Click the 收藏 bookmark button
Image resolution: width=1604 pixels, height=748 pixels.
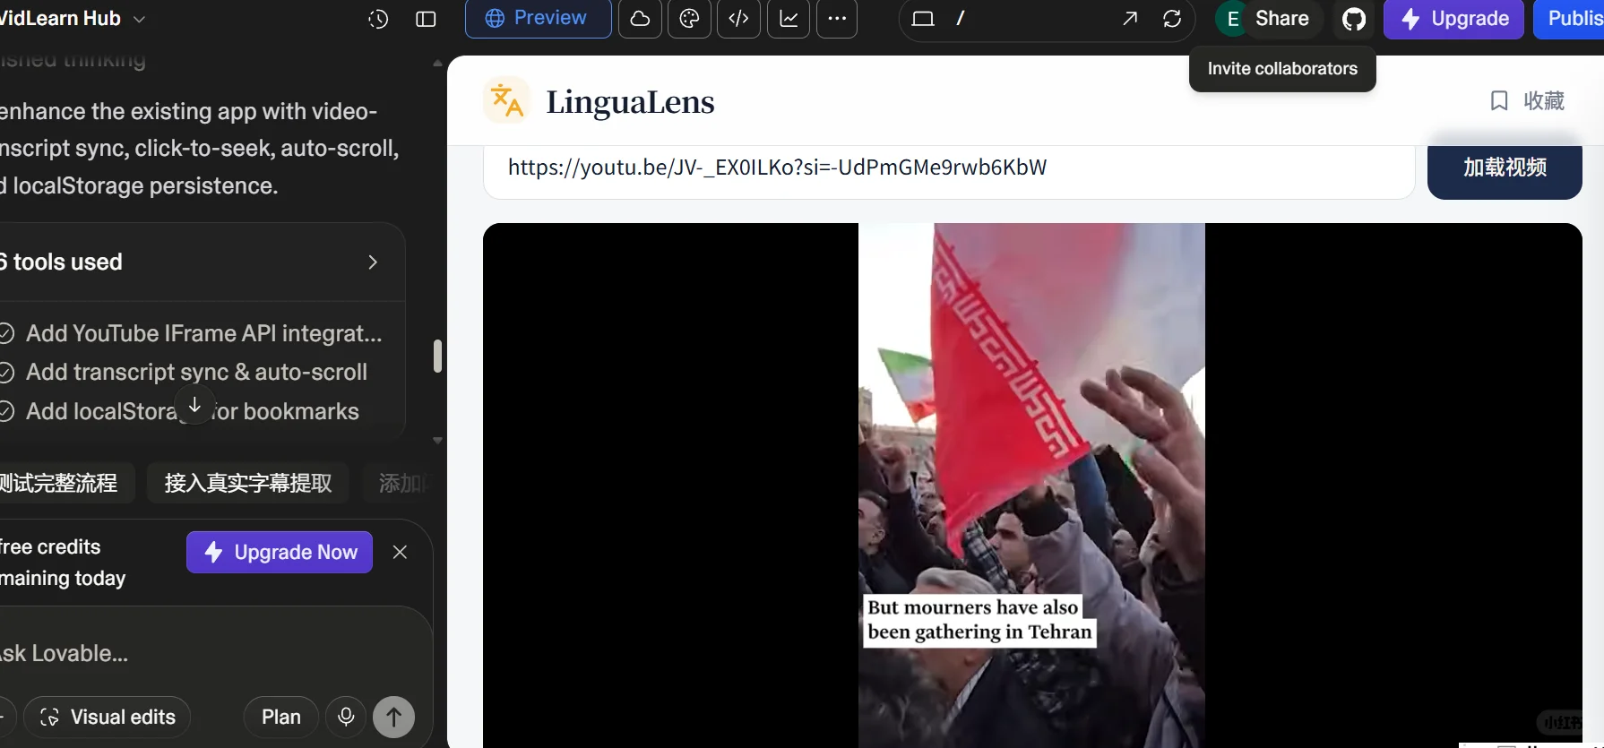pyautogui.click(x=1527, y=100)
